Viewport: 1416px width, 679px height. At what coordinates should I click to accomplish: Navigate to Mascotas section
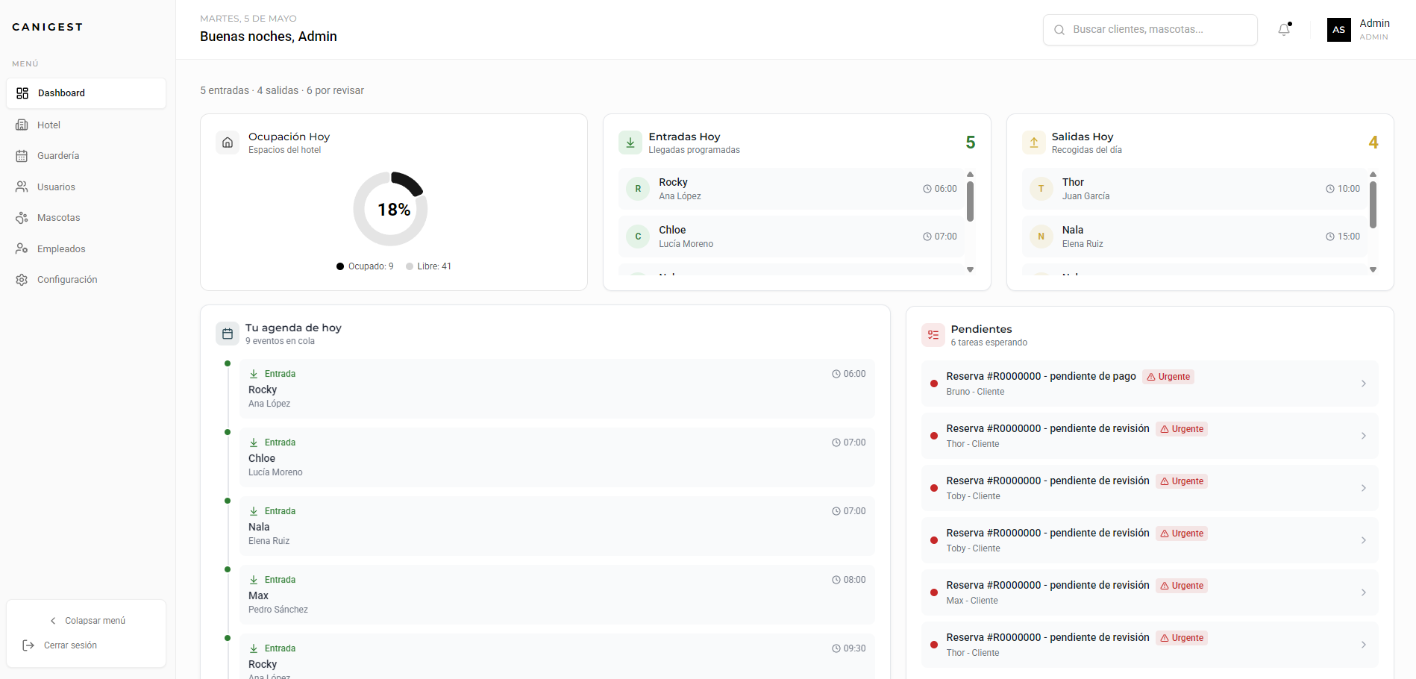click(x=86, y=218)
